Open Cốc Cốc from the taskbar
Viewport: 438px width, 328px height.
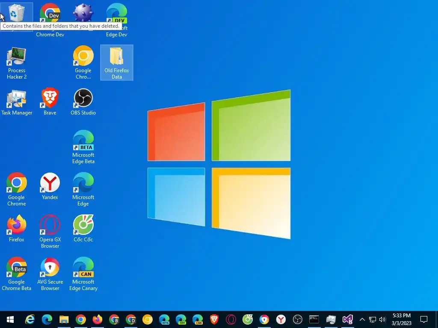coord(248,319)
